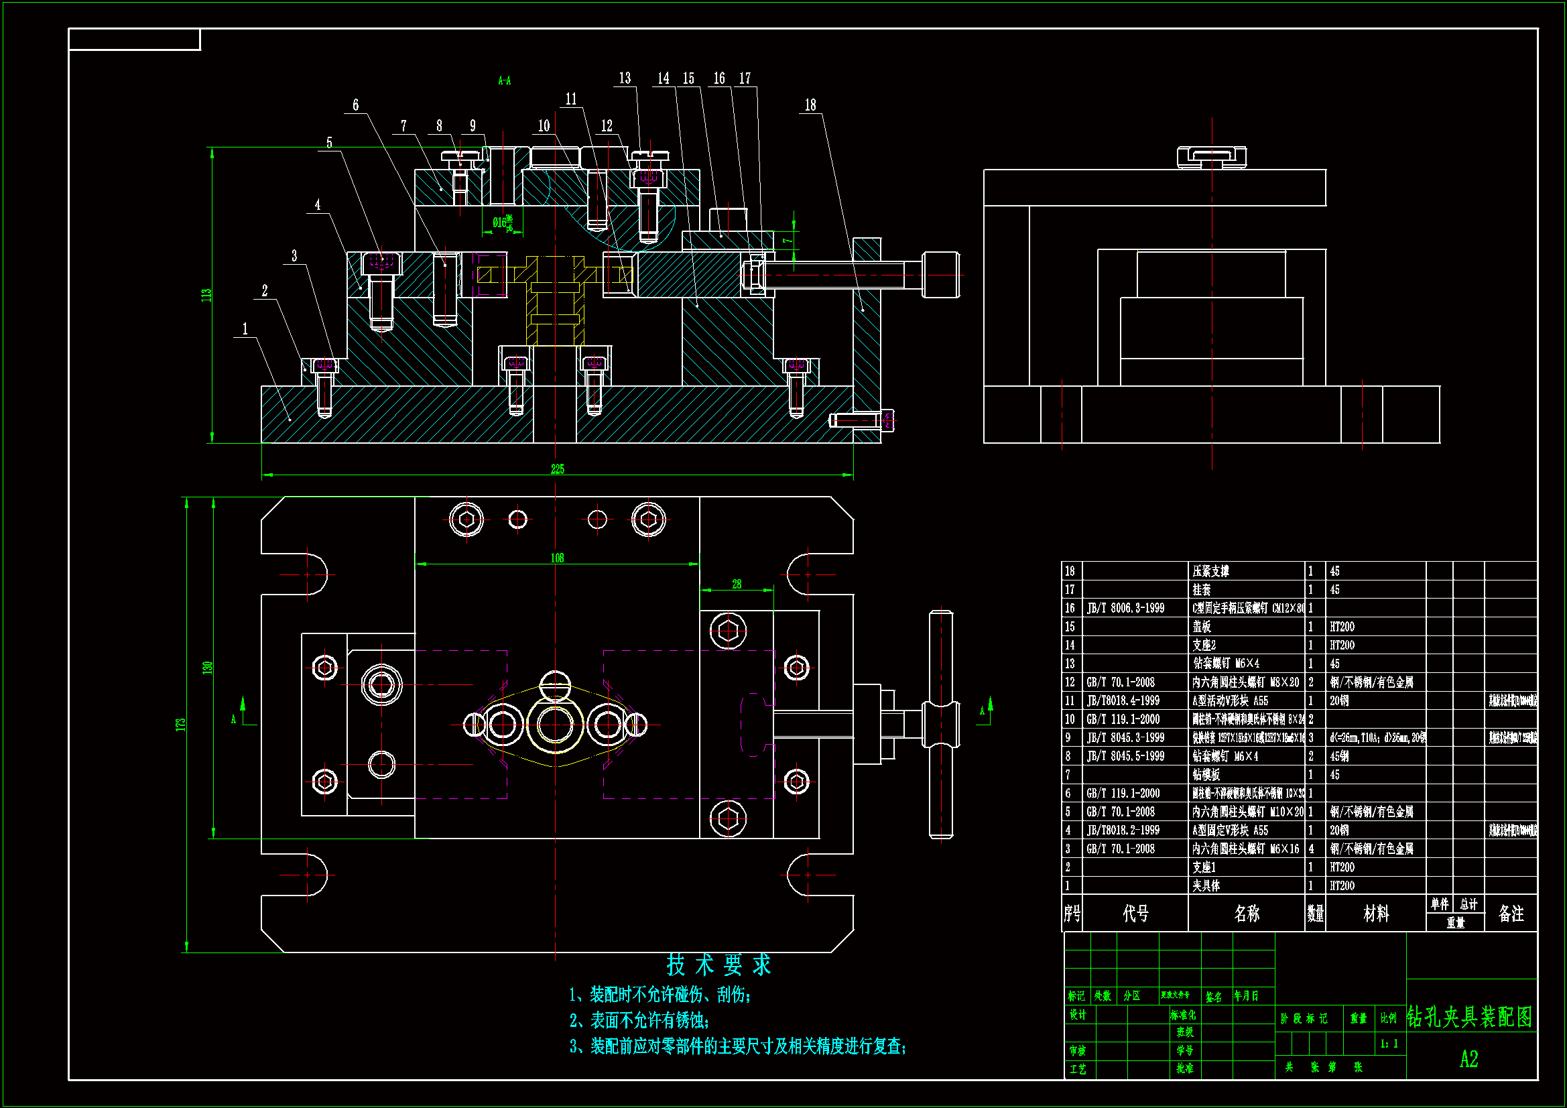Select the 108 dimension in plan view
The height and width of the screenshot is (1108, 1567).
point(558,558)
